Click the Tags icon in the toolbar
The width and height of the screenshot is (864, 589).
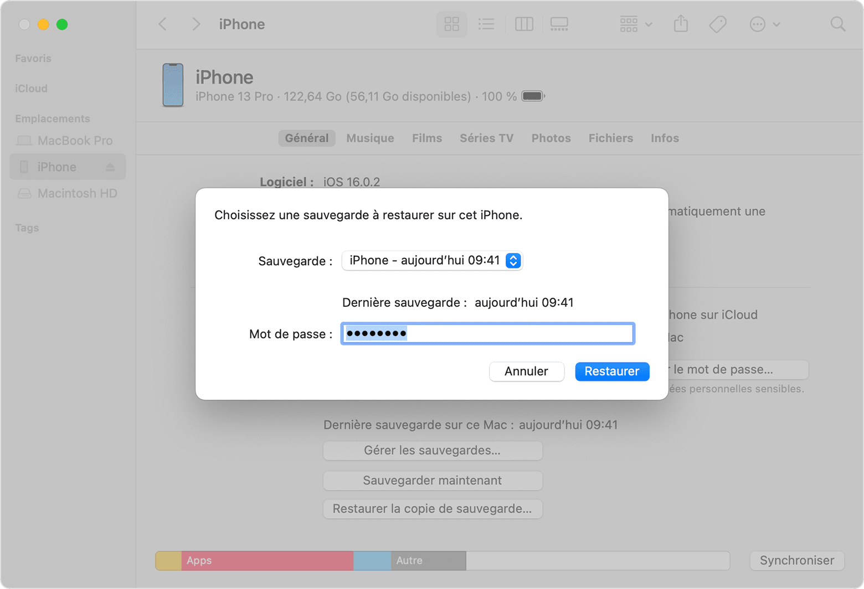717,24
